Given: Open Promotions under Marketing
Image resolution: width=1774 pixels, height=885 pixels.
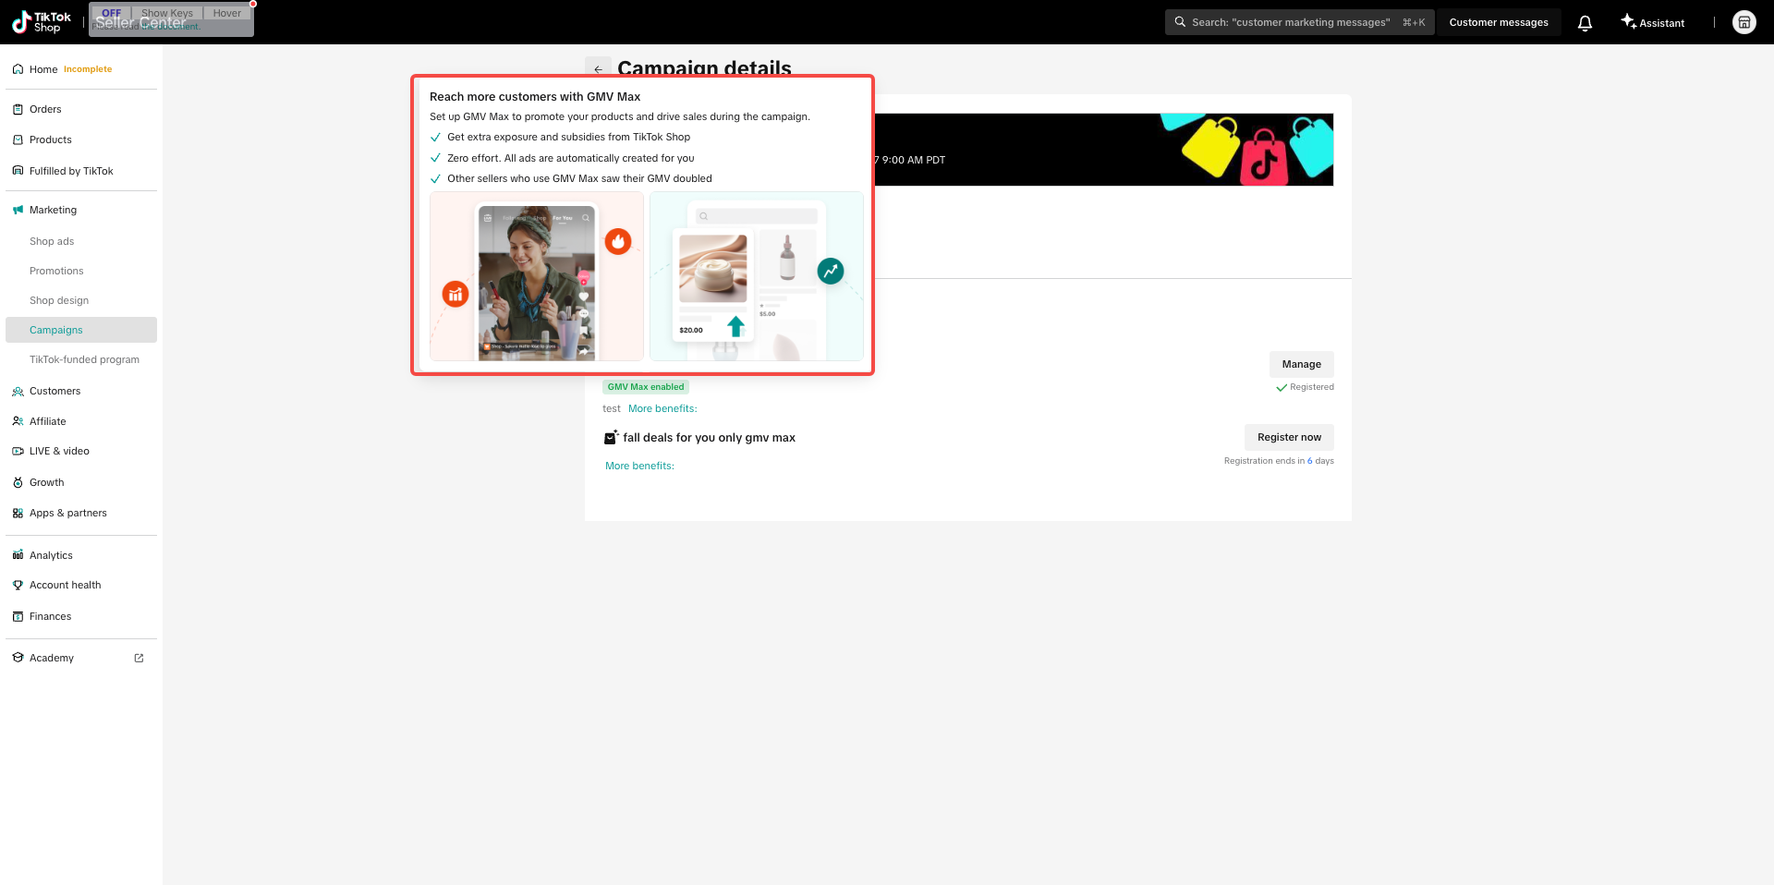Looking at the screenshot, I should click(x=56, y=271).
